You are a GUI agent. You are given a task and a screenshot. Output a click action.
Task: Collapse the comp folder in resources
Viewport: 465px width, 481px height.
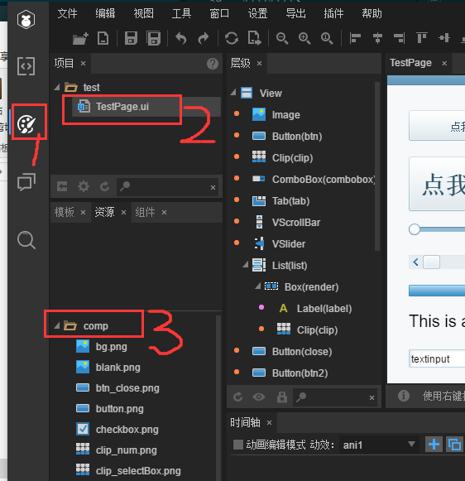57,326
